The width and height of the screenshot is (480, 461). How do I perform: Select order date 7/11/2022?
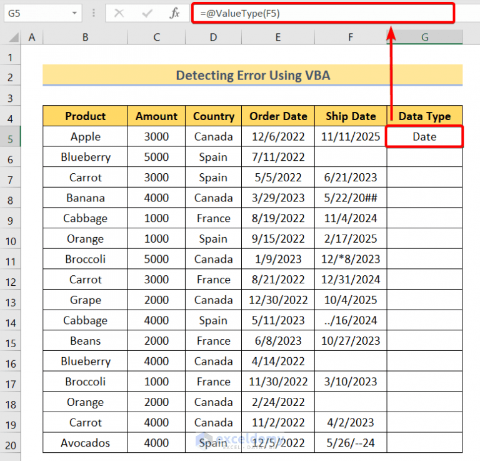click(x=278, y=157)
